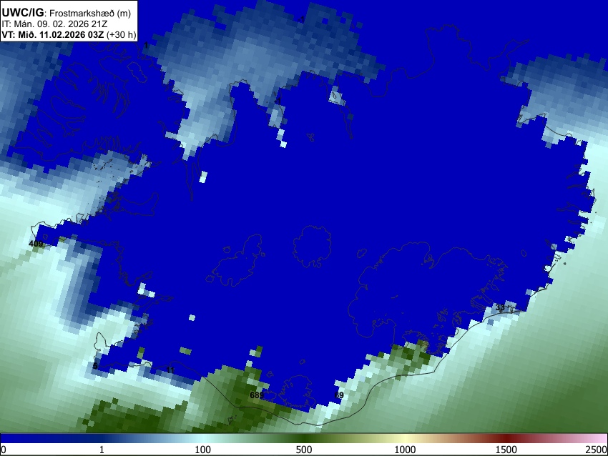Click the 5 value label on southwest peninsula
The height and width of the screenshot is (456, 608).
[x=95, y=366]
